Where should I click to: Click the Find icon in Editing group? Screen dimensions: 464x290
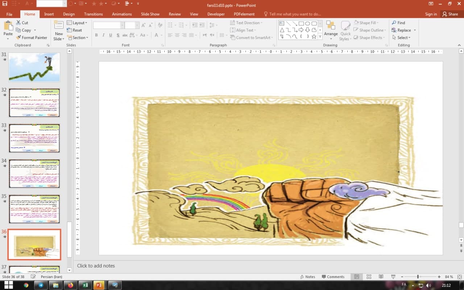coord(394,23)
